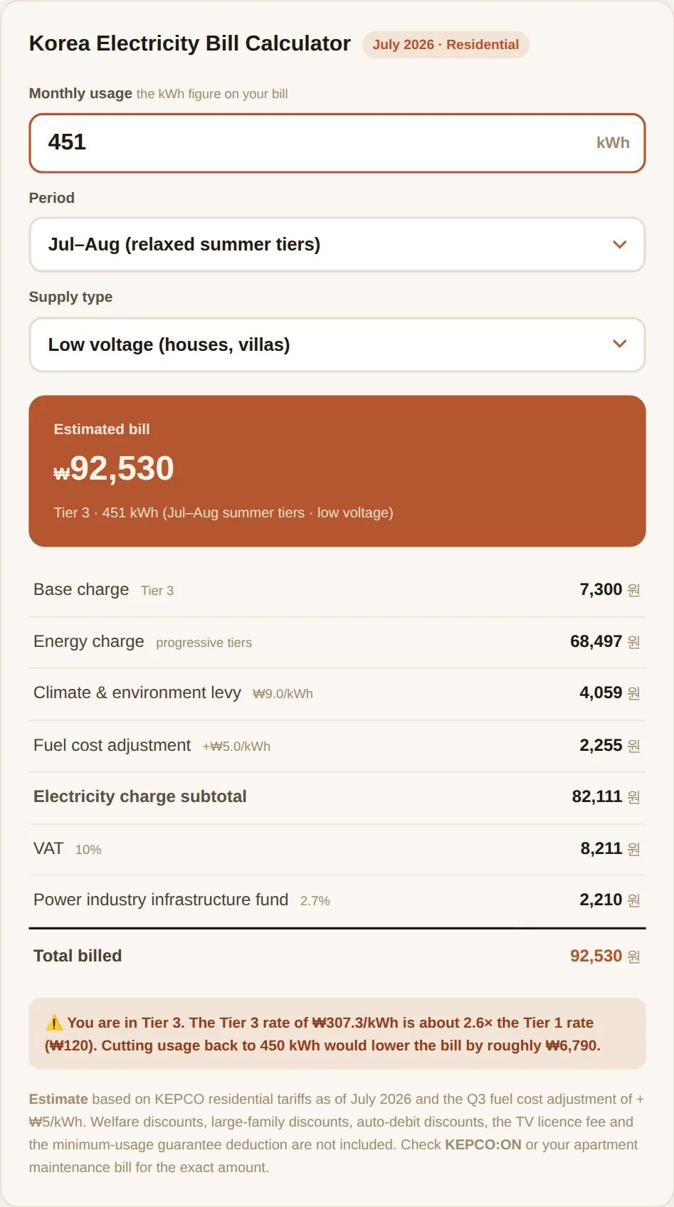
Task: Click the 2.7% fund rate note
Action: click(x=315, y=901)
